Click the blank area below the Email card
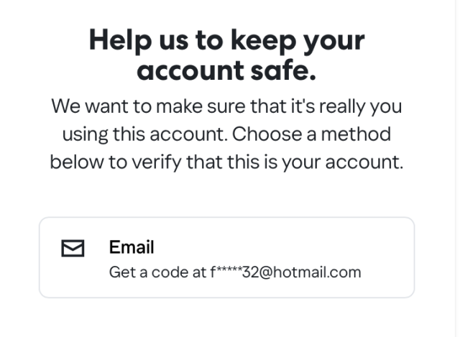 click(x=226, y=318)
